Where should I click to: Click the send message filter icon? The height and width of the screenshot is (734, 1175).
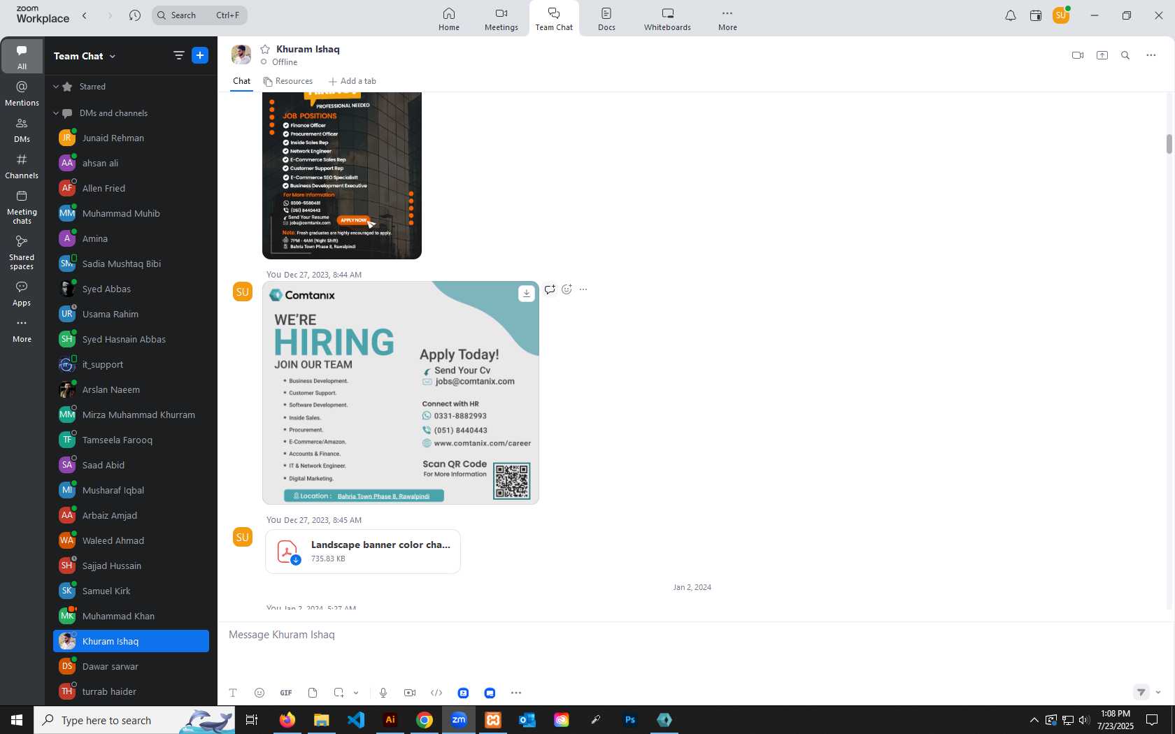(x=1141, y=692)
